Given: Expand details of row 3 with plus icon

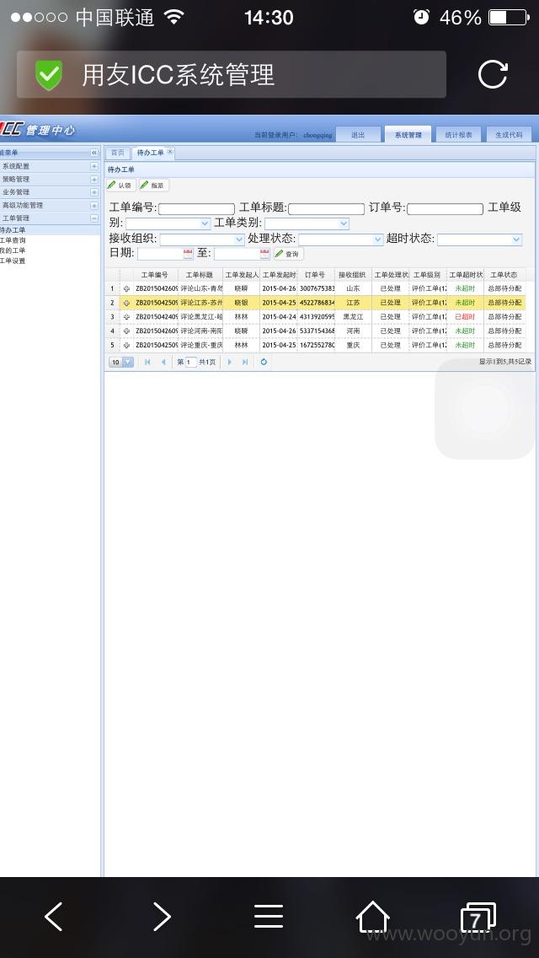Looking at the screenshot, I should point(127,316).
